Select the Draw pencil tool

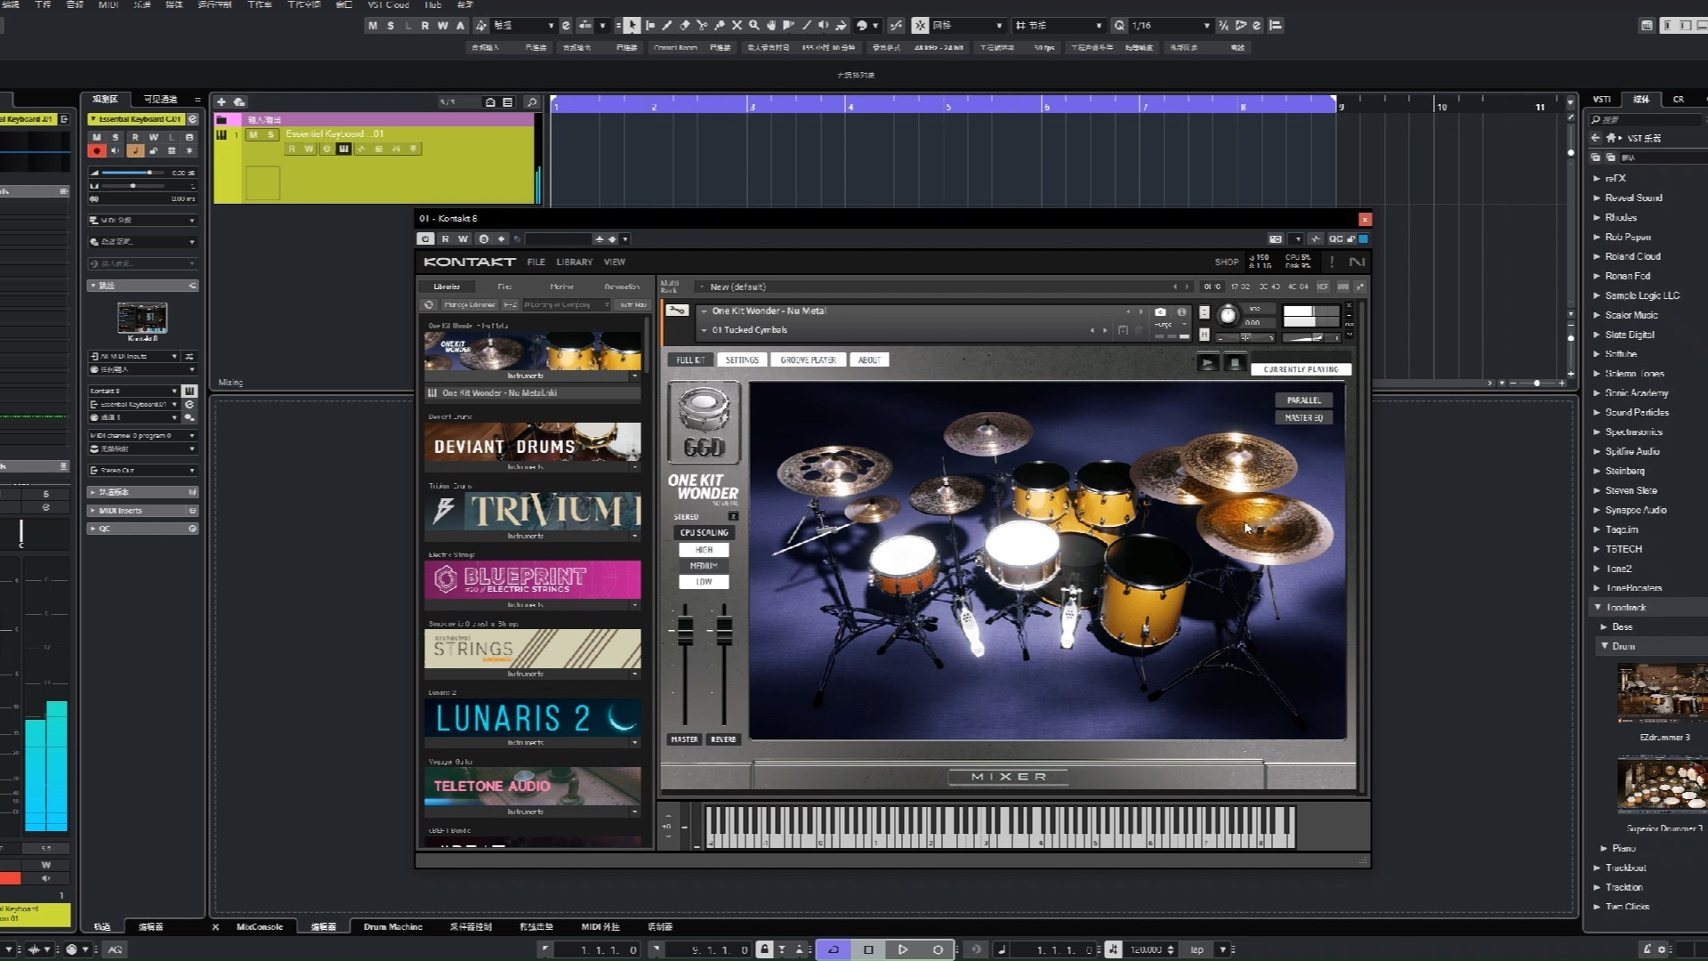click(x=667, y=26)
